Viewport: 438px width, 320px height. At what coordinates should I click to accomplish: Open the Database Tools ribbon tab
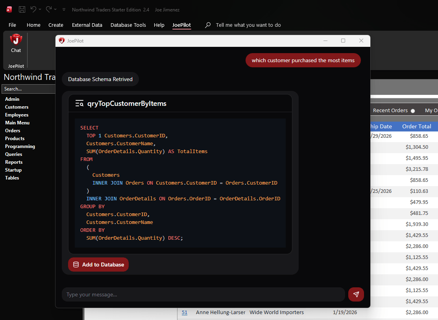[x=128, y=25]
